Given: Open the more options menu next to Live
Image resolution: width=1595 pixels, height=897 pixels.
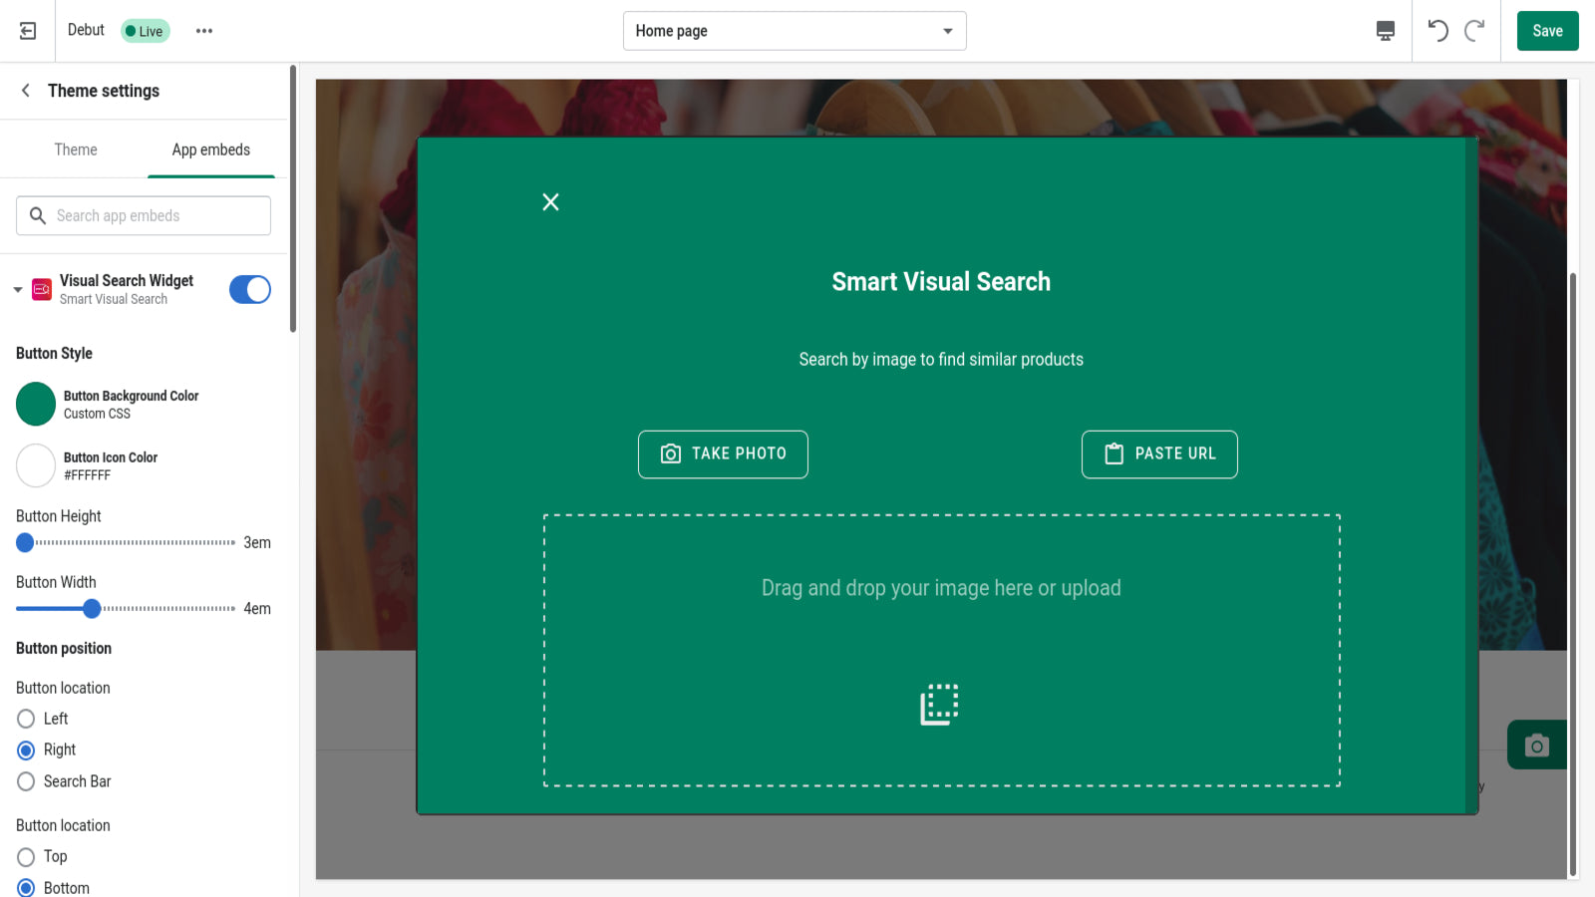Looking at the screenshot, I should click(x=204, y=31).
